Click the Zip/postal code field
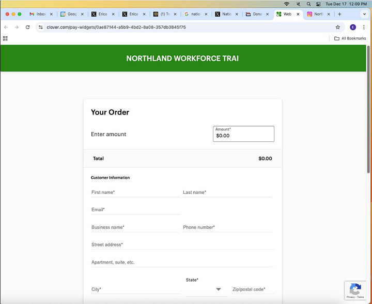This screenshot has width=372, height=304. (253, 289)
